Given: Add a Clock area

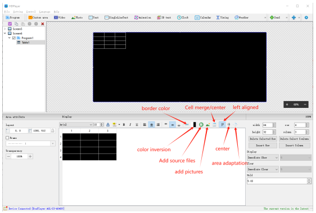Looking at the screenshot, I should (x=183, y=17).
